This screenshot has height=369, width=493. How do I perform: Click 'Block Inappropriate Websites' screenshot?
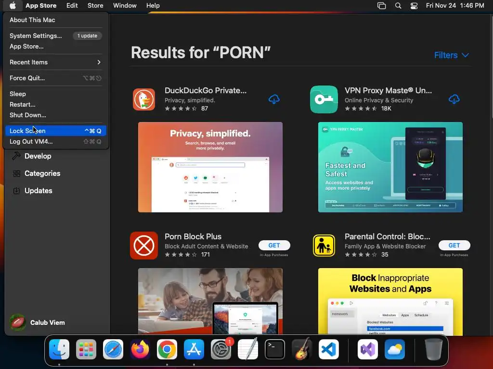click(x=390, y=301)
